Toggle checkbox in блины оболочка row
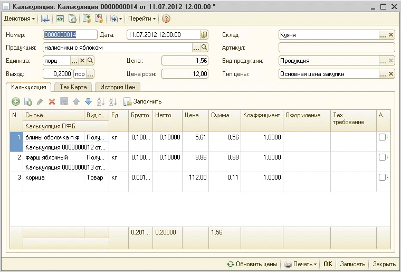The height and width of the screenshot is (272, 401). pos(382,137)
